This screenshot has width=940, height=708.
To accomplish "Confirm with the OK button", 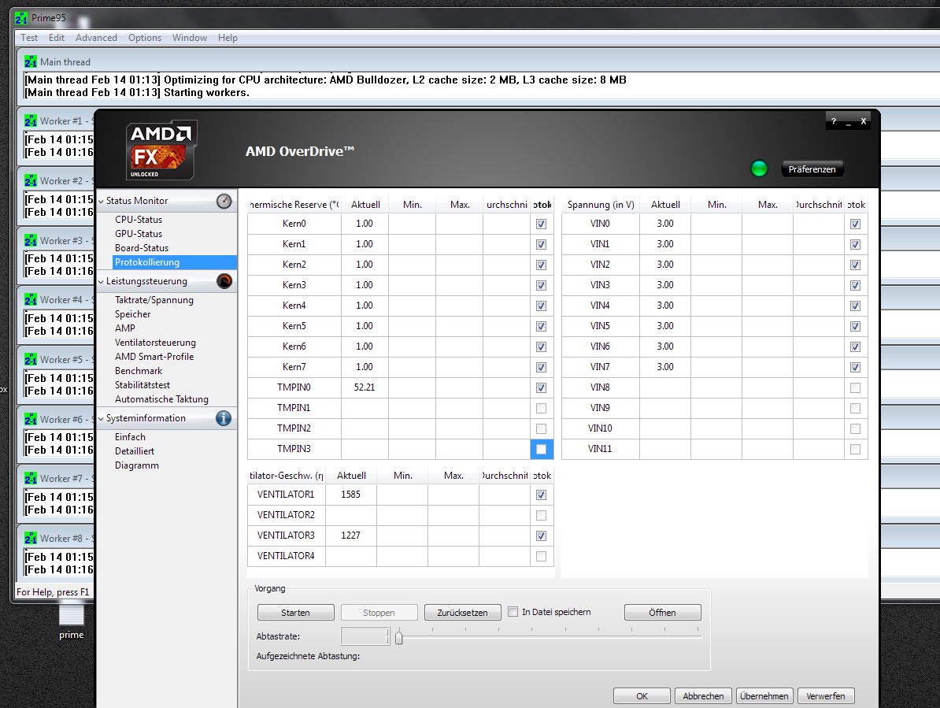I will (x=642, y=696).
